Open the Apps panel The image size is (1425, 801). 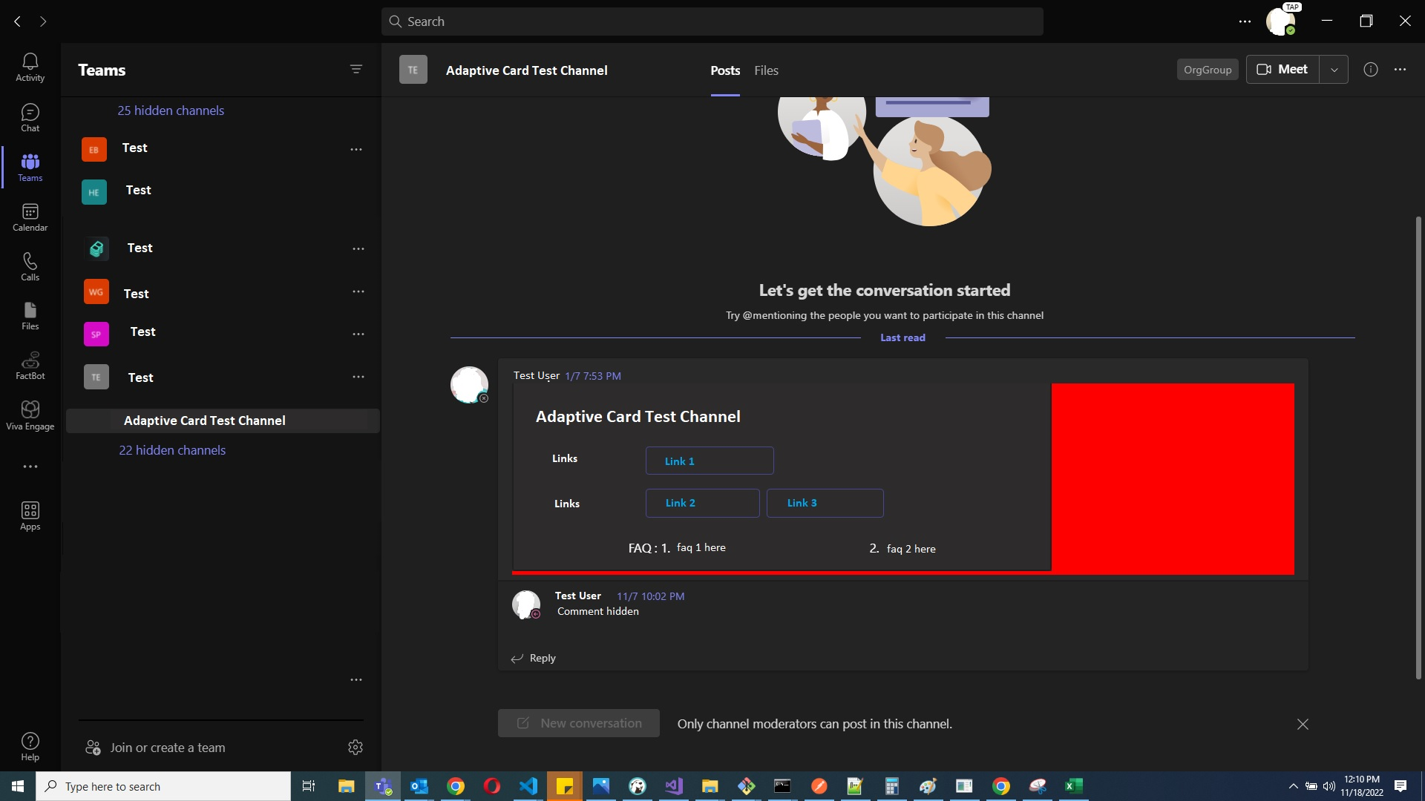pyautogui.click(x=30, y=515)
